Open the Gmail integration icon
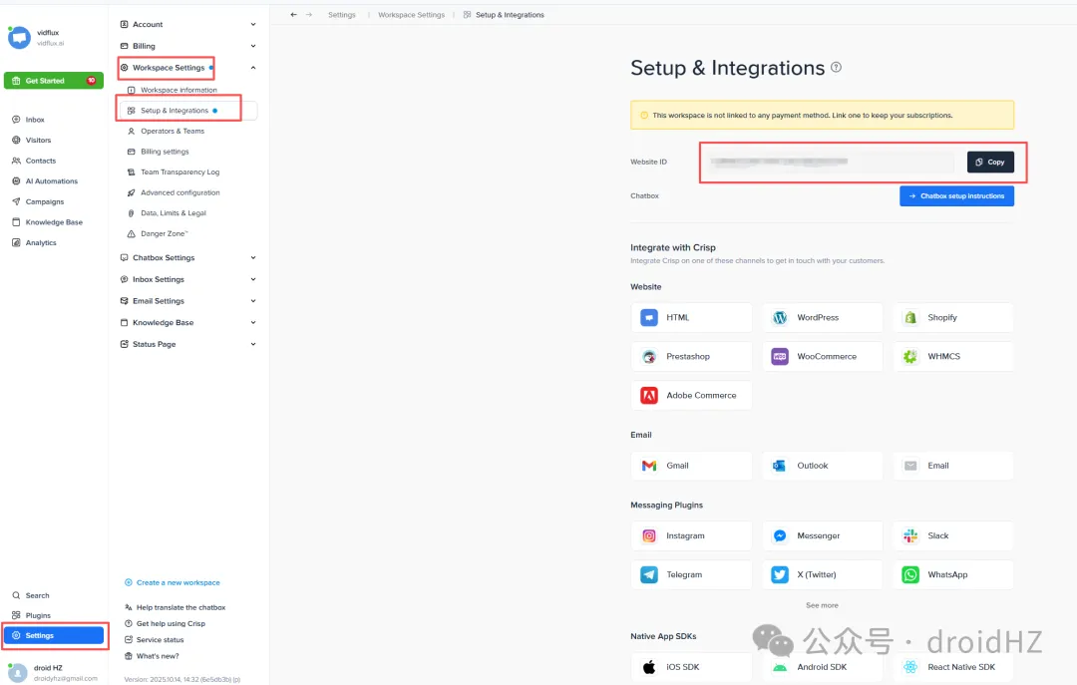Viewport: 1077px width, 685px height. 649,466
